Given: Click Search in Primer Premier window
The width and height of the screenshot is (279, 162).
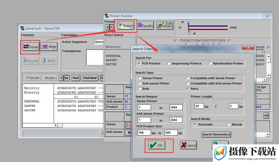Looking at the screenshot, I should click(x=126, y=26).
